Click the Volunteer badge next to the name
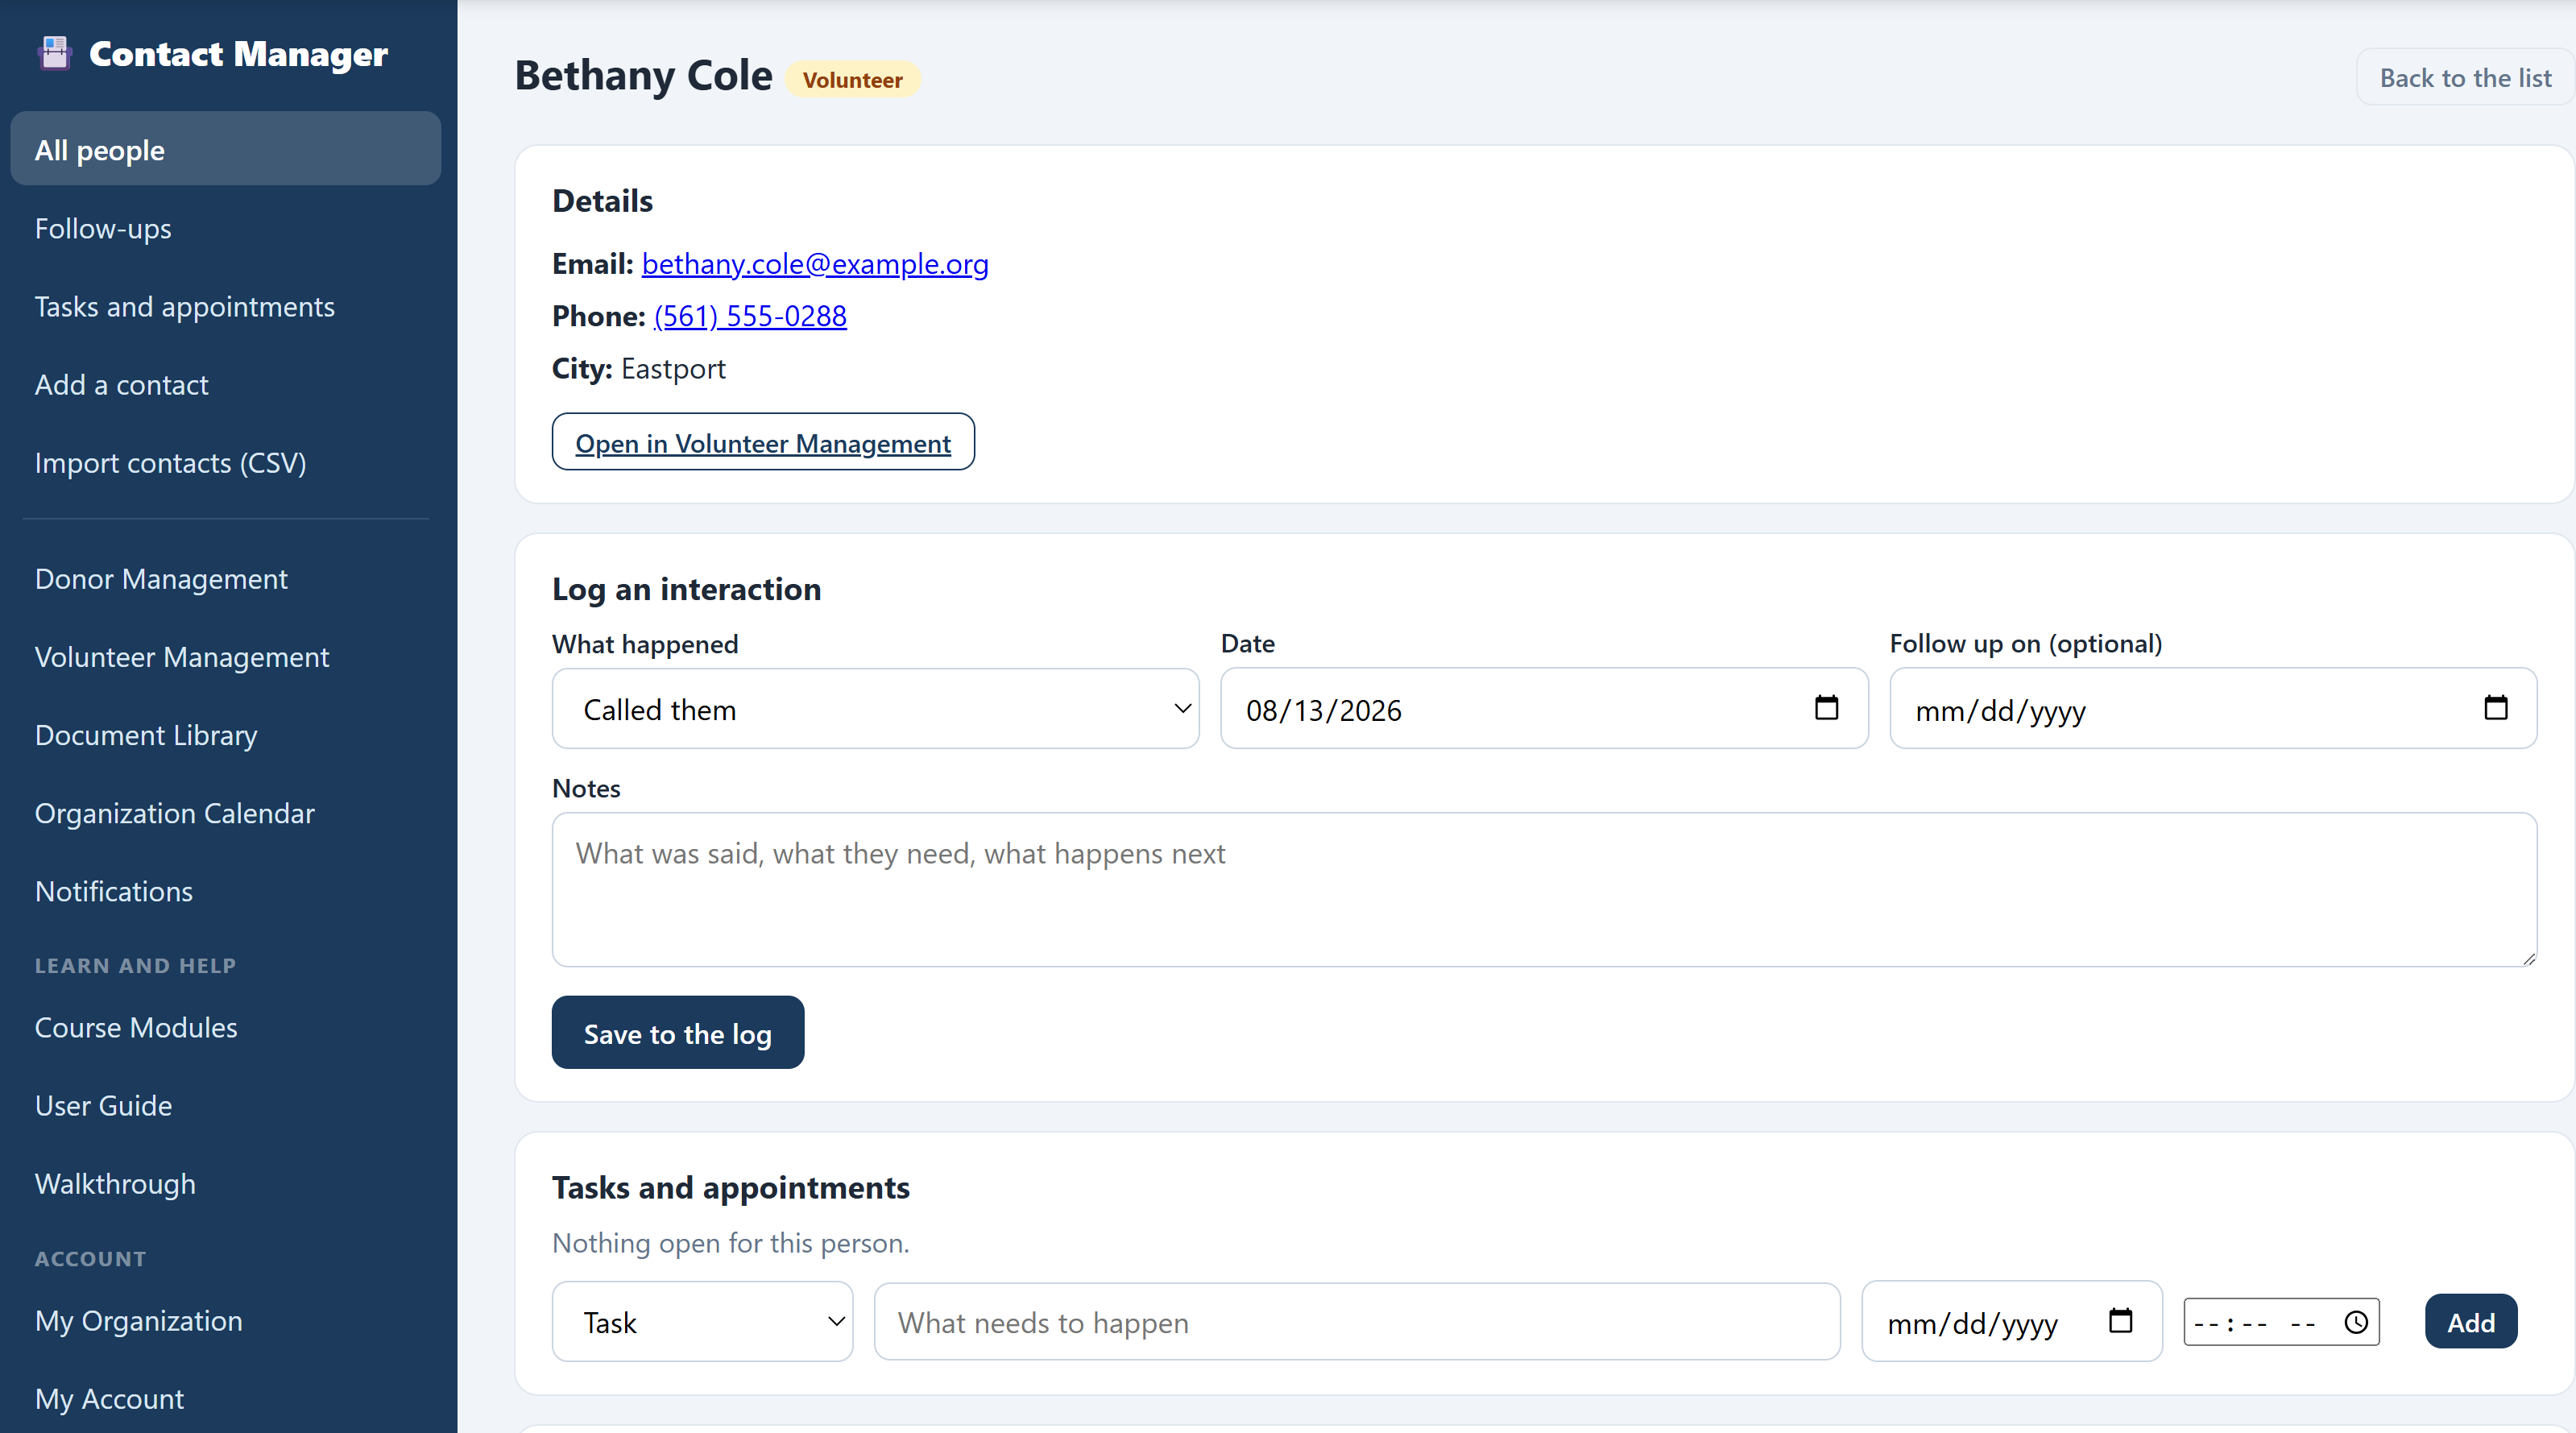The height and width of the screenshot is (1433, 2576). coord(852,80)
